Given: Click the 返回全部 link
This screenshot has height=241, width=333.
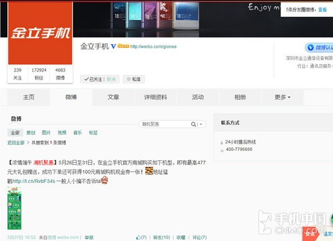Looking at the screenshot, I should click(x=16, y=143).
